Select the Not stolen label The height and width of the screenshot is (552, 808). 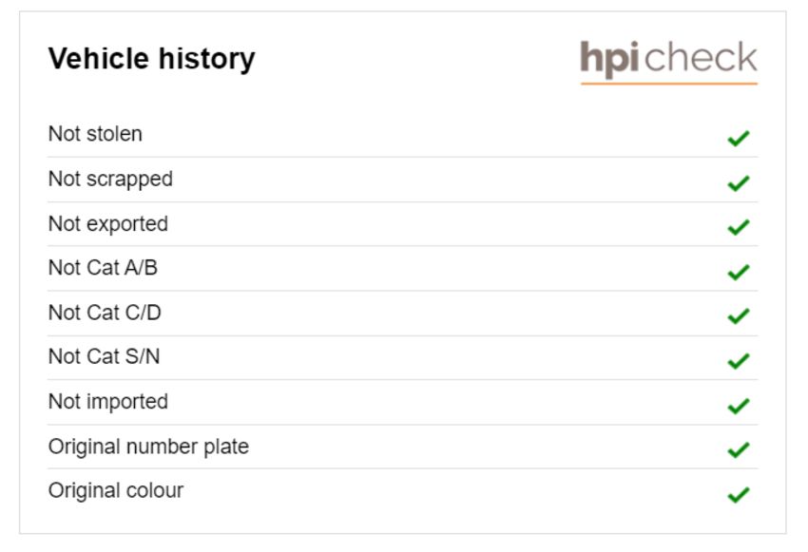click(95, 134)
